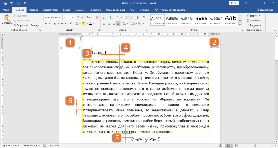Toggle subscript x₂ formatting

point(66,24)
